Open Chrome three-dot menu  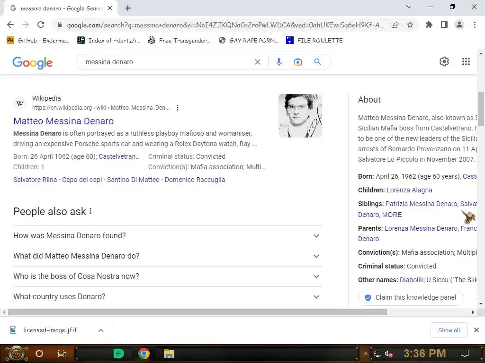[475, 25]
